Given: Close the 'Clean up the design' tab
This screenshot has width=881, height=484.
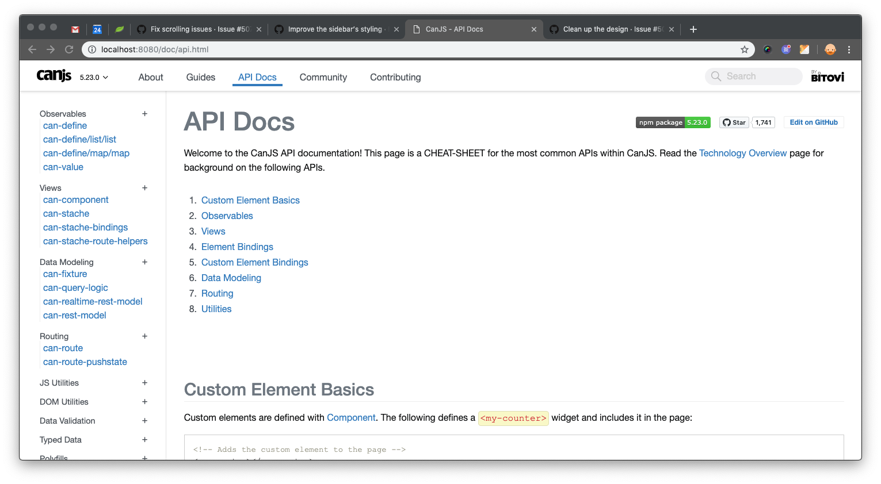Looking at the screenshot, I should [672, 29].
